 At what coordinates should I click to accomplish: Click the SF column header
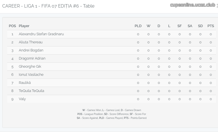180,26
